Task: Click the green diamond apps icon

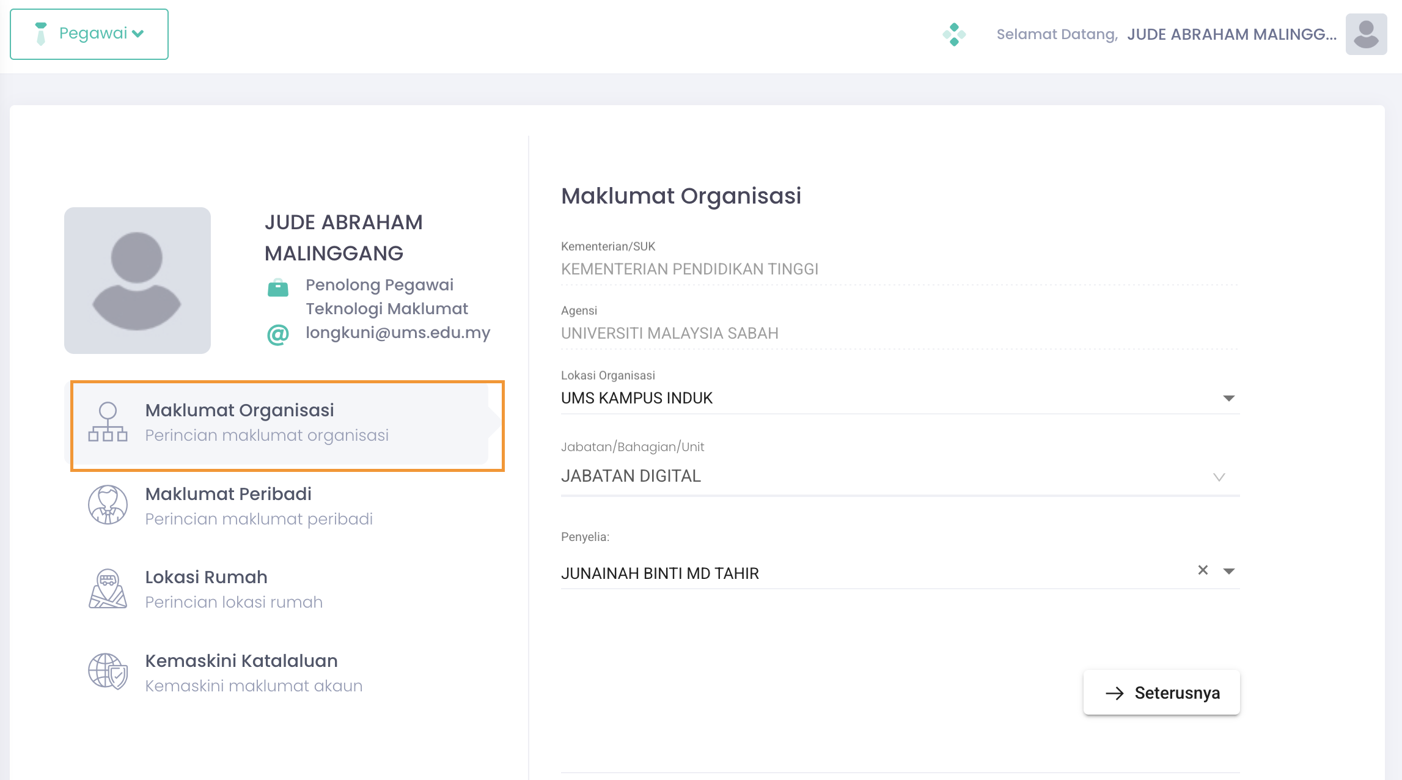Action: (954, 34)
